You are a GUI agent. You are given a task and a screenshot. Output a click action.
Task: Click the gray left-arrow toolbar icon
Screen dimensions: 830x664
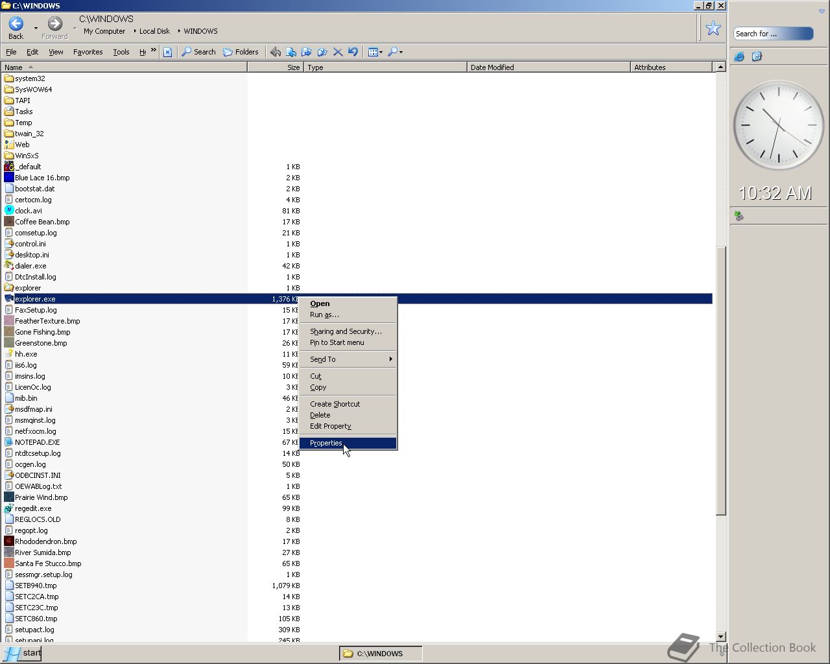(x=276, y=52)
